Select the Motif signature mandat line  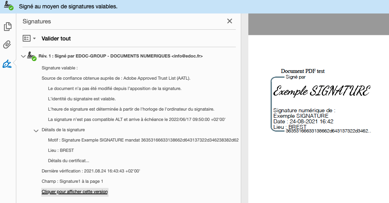click(x=143, y=140)
